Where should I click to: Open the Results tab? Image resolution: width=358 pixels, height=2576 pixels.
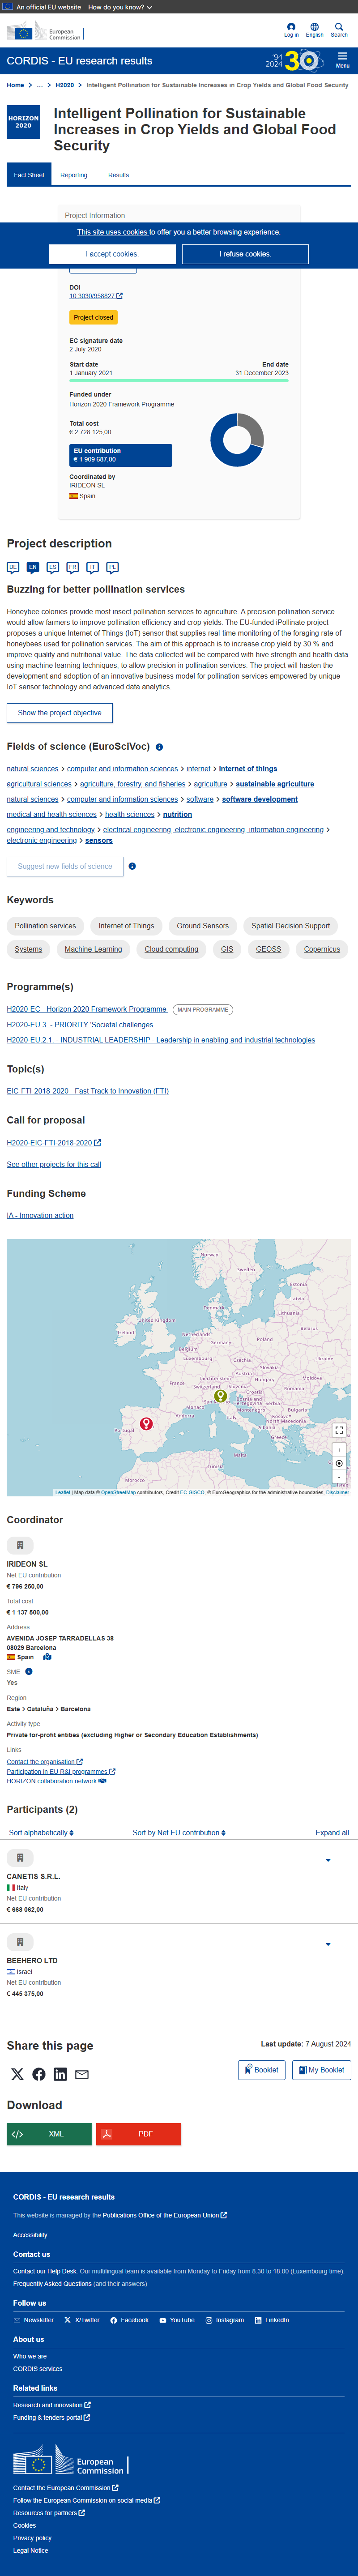tap(118, 175)
